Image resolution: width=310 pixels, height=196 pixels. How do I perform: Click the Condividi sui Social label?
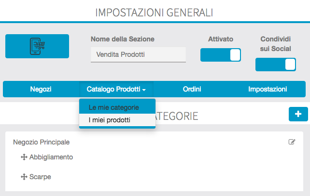click(x=276, y=43)
